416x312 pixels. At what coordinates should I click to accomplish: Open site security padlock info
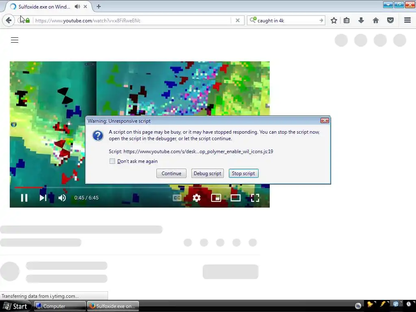point(28,20)
